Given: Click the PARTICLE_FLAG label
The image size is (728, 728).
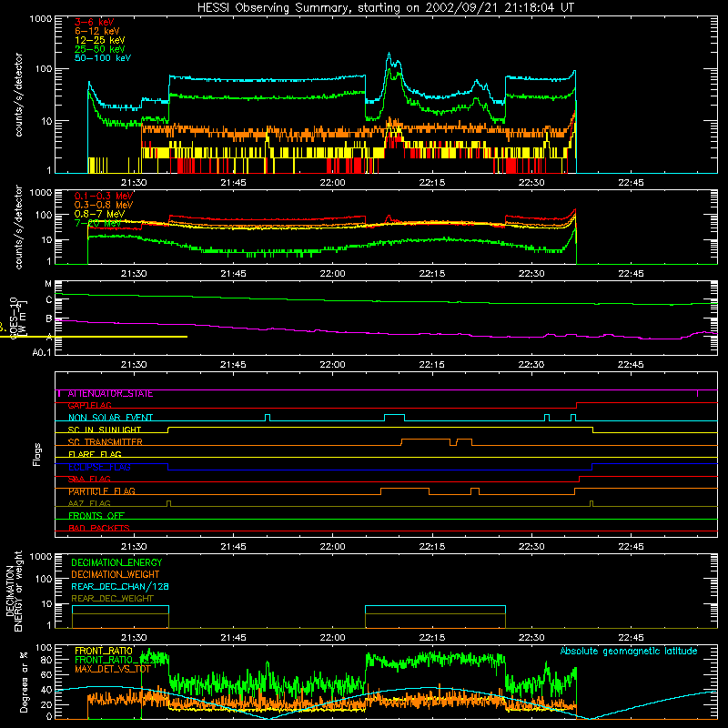Looking at the screenshot, I should [102, 491].
